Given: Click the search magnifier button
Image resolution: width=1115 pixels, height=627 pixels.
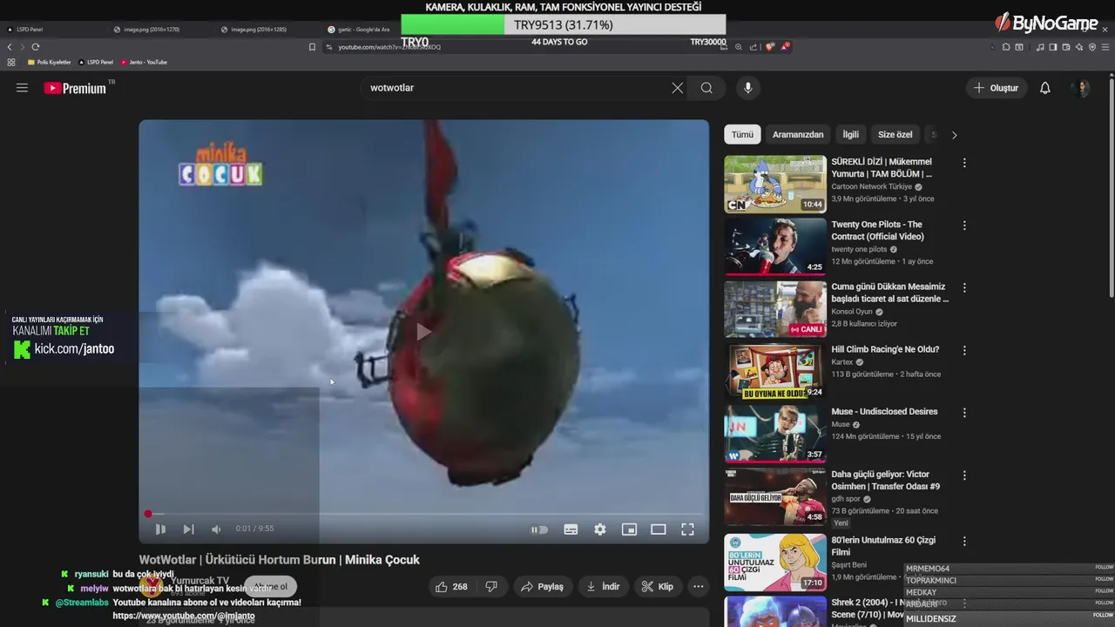Looking at the screenshot, I should [x=706, y=88].
